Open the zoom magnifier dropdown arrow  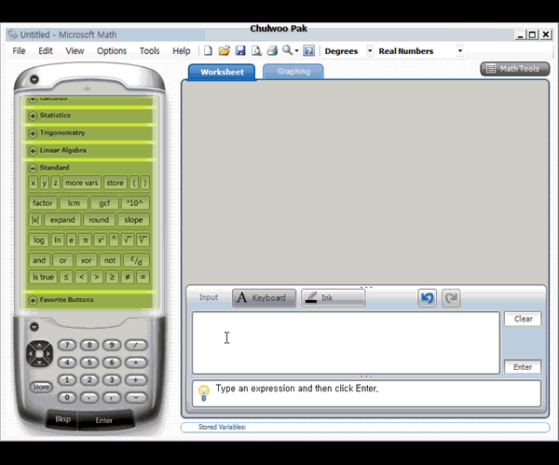pos(296,51)
